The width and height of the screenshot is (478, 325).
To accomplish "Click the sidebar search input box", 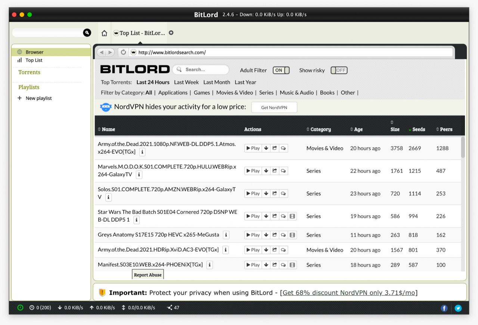I will 47,33.
